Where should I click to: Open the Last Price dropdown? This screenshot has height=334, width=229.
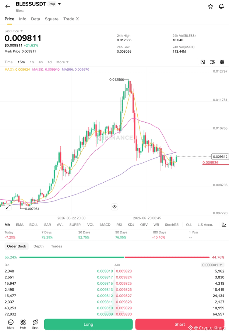point(14,31)
